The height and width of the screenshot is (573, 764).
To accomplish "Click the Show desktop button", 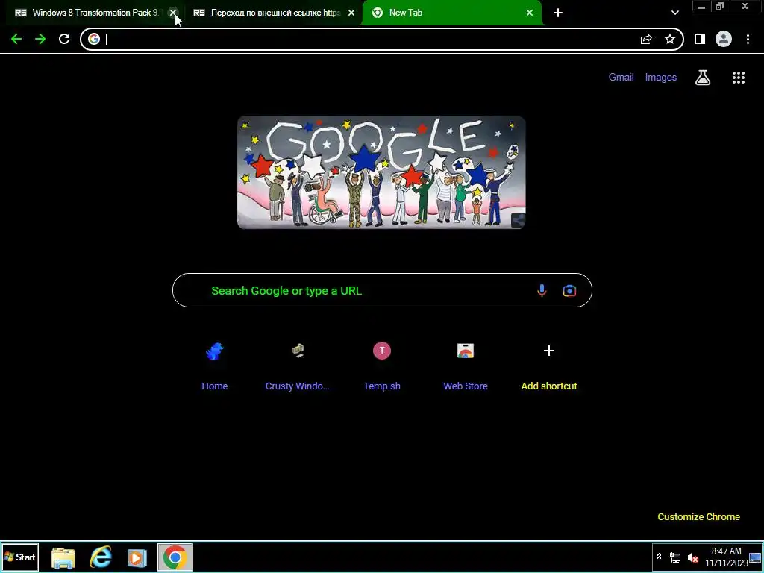I will [757, 557].
